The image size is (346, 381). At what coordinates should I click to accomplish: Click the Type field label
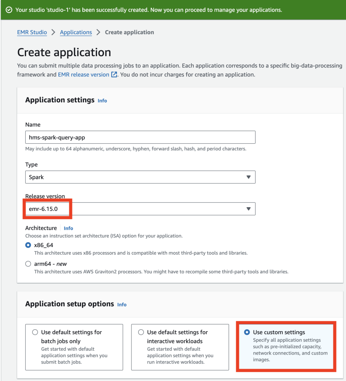coord(31,164)
